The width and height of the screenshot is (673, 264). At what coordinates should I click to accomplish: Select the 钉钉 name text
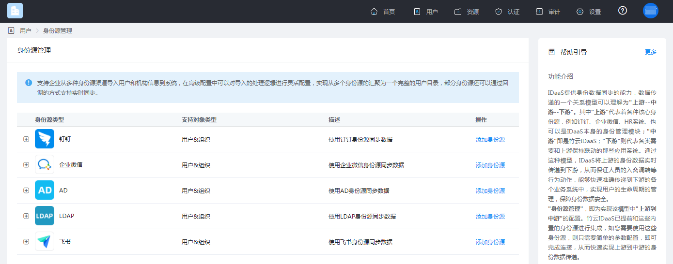pos(65,139)
